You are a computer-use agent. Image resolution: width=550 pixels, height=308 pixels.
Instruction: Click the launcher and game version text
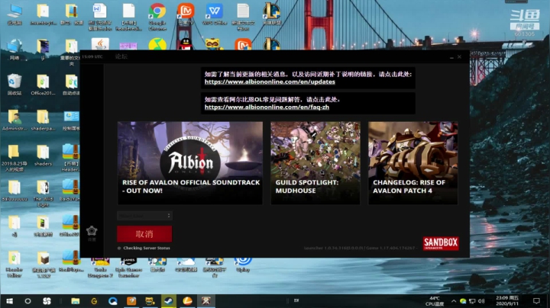pos(361,248)
